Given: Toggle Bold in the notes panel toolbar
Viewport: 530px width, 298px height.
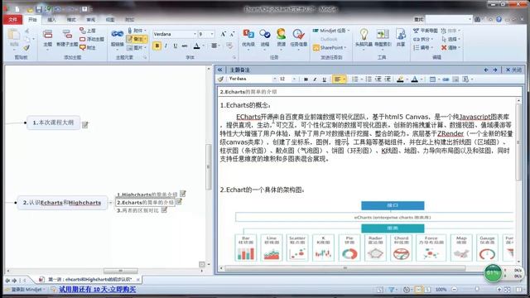Looking at the screenshot, I should coord(306,79).
